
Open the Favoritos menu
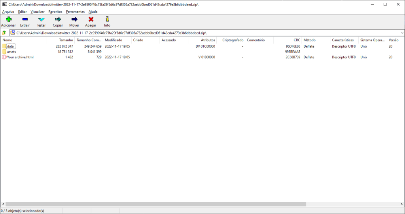coord(55,12)
